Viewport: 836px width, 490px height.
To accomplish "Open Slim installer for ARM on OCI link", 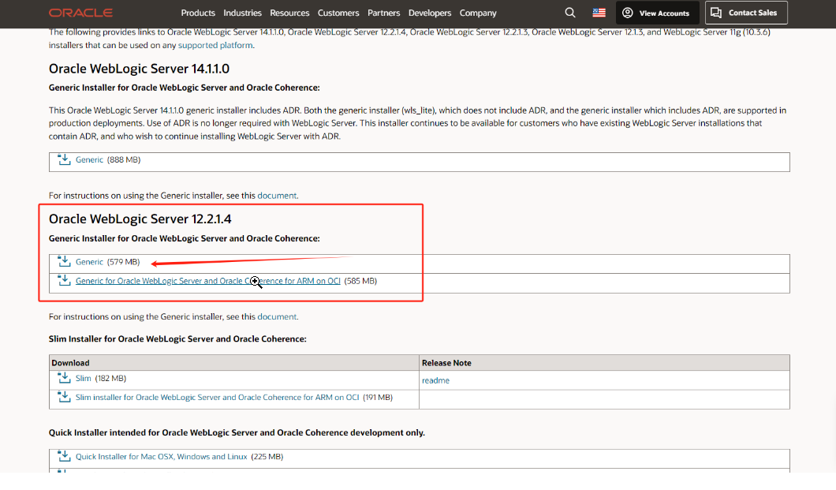I will coord(218,397).
